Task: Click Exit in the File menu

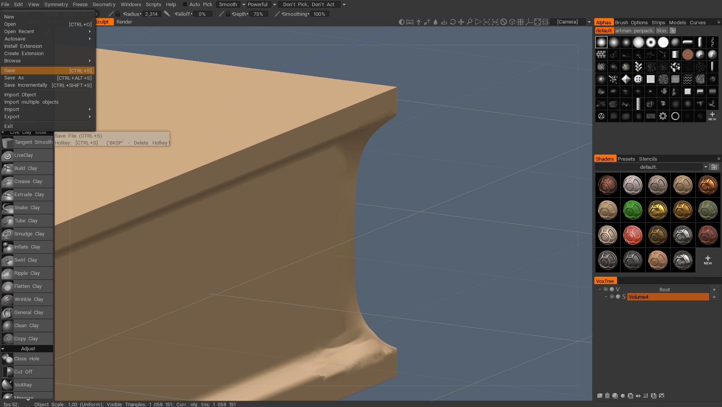Action: click(48, 126)
